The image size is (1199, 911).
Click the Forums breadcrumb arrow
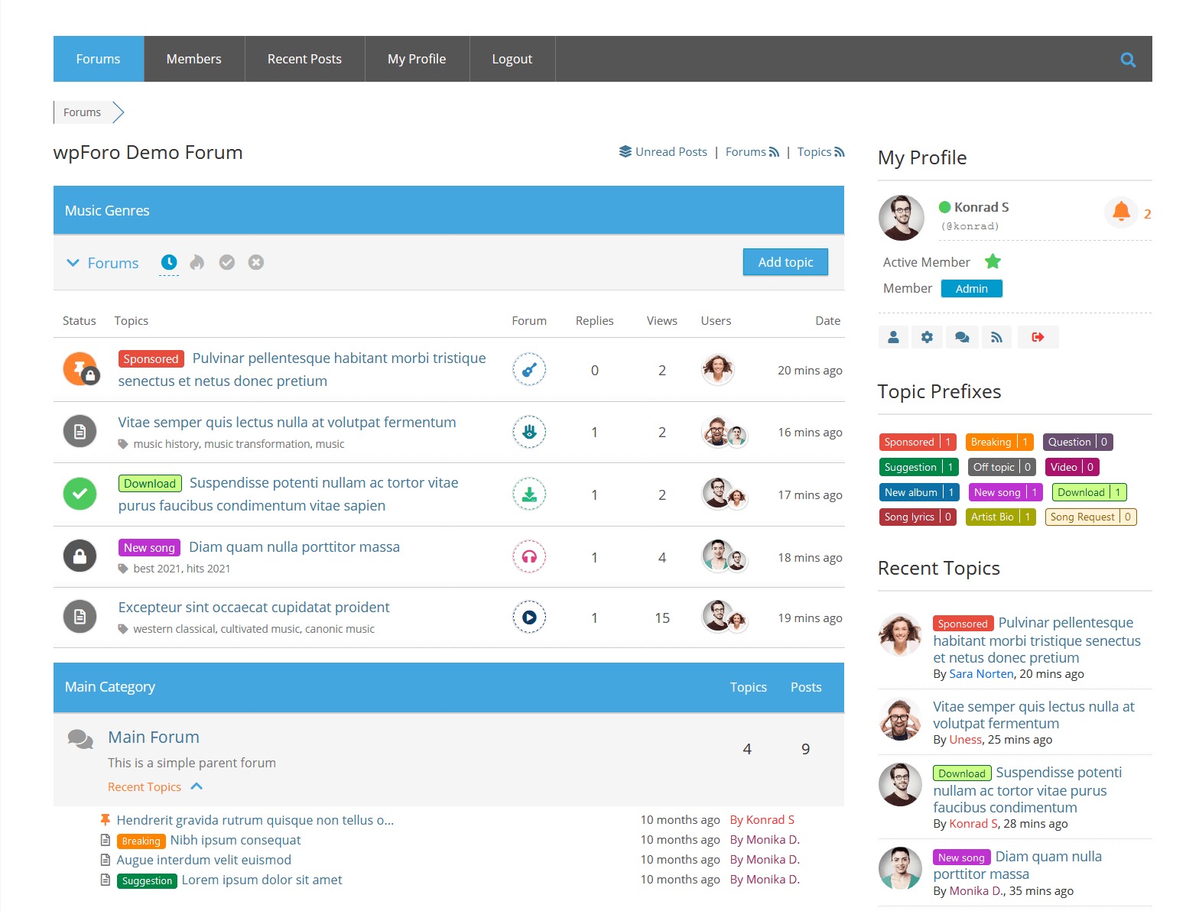click(118, 112)
